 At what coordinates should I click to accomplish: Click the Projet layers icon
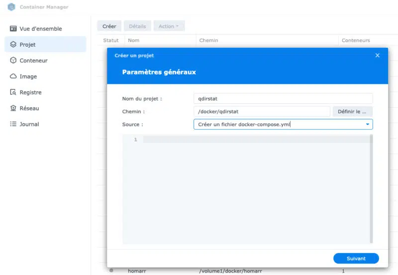point(13,44)
